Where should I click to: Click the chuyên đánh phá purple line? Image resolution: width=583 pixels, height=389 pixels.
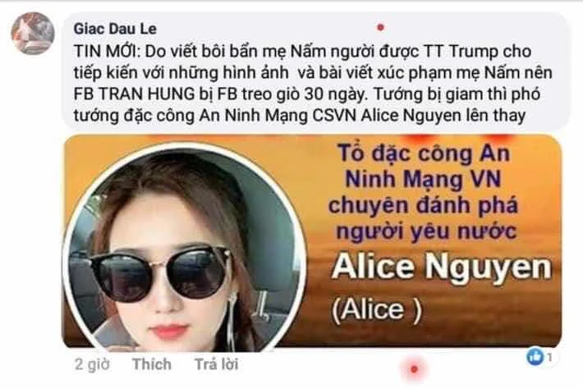pyautogui.click(x=423, y=205)
